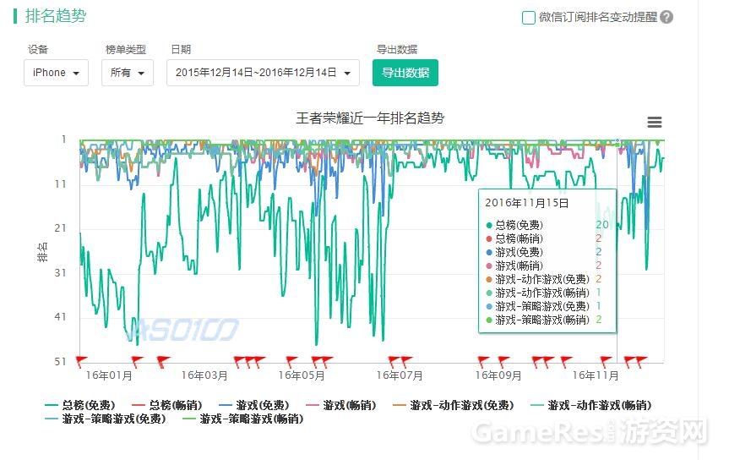Image resolution: width=729 pixels, height=460 pixels.
Task: Click tooltip date 2016年11月15日
Action: (x=527, y=203)
